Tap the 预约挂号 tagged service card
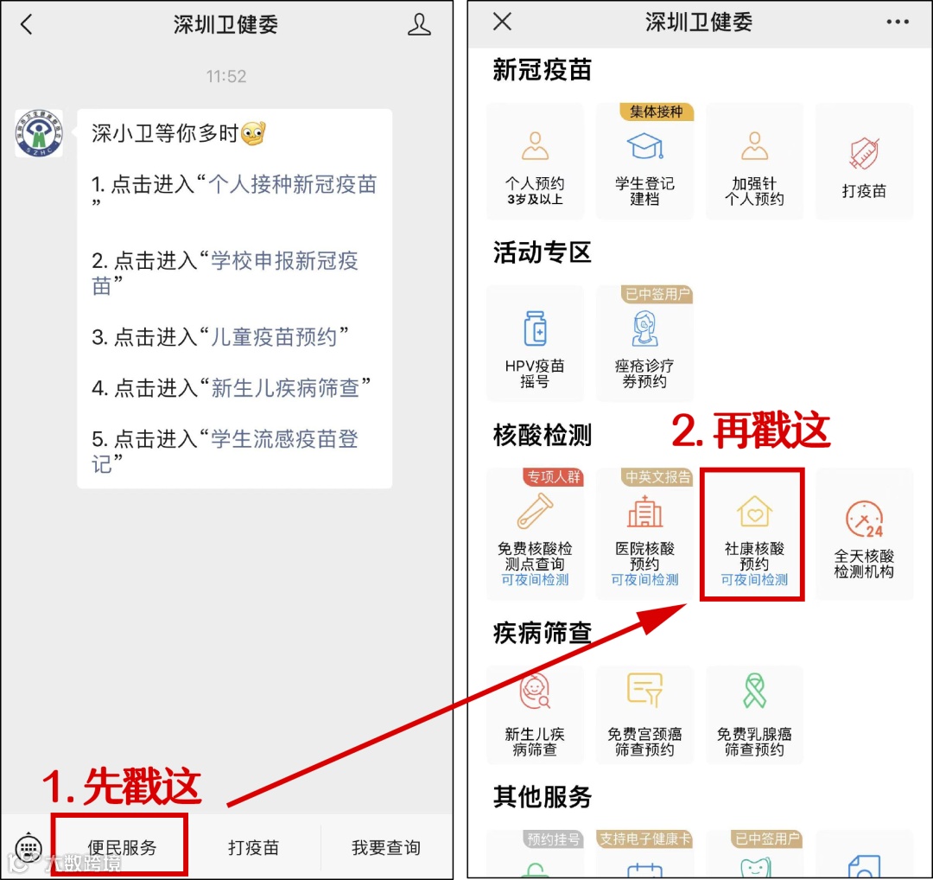The height and width of the screenshot is (880, 933). [x=535, y=853]
